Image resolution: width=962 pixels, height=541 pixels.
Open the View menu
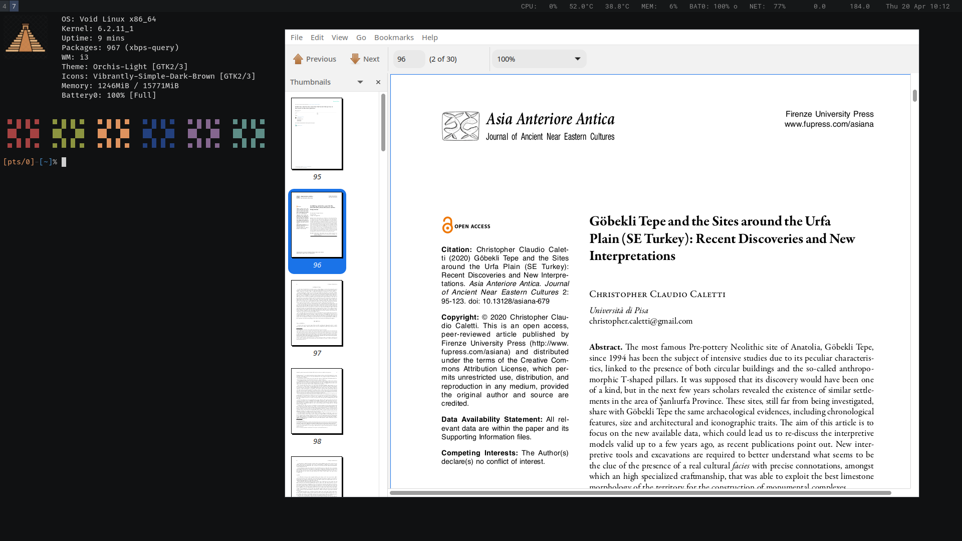click(x=340, y=38)
